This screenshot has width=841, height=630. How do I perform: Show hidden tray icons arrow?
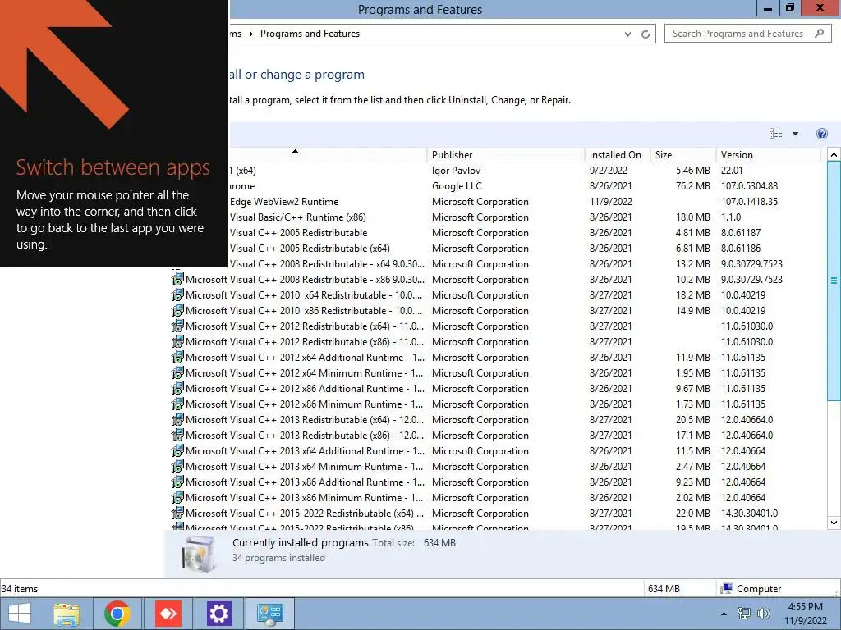point(724,614)
